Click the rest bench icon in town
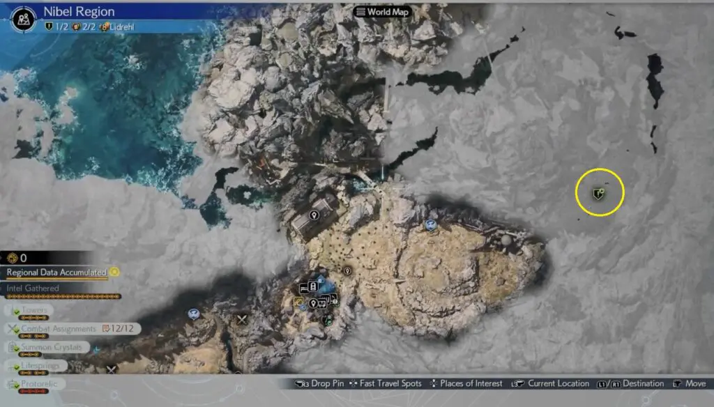 [x=305, y=288]
